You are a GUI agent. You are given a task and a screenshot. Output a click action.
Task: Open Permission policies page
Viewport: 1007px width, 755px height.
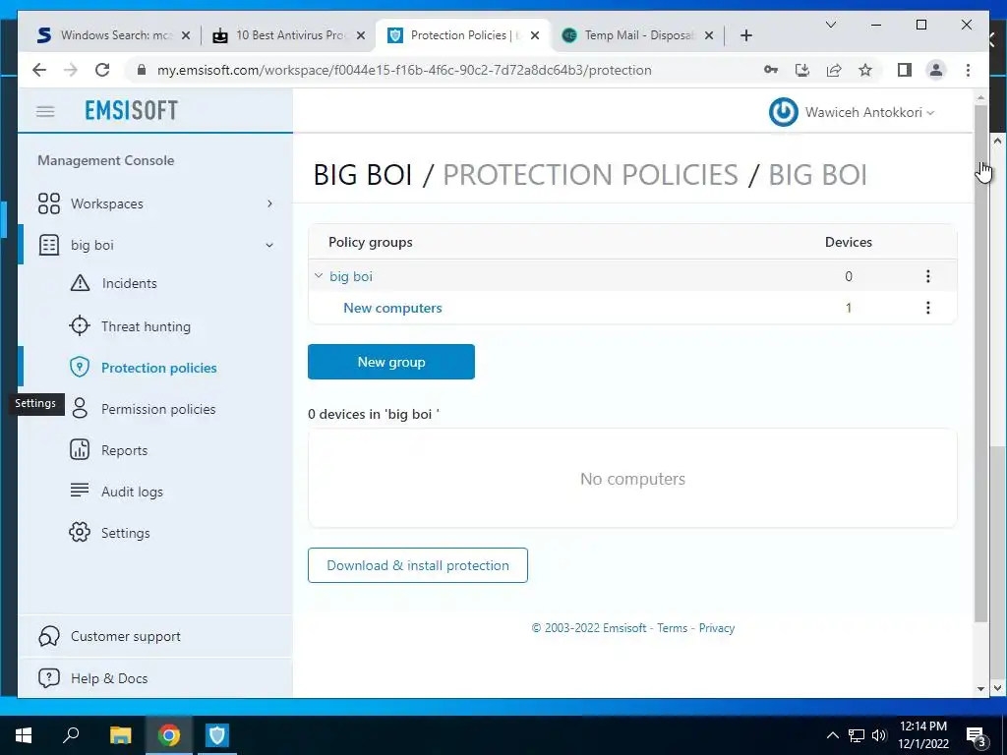[158, 409]
